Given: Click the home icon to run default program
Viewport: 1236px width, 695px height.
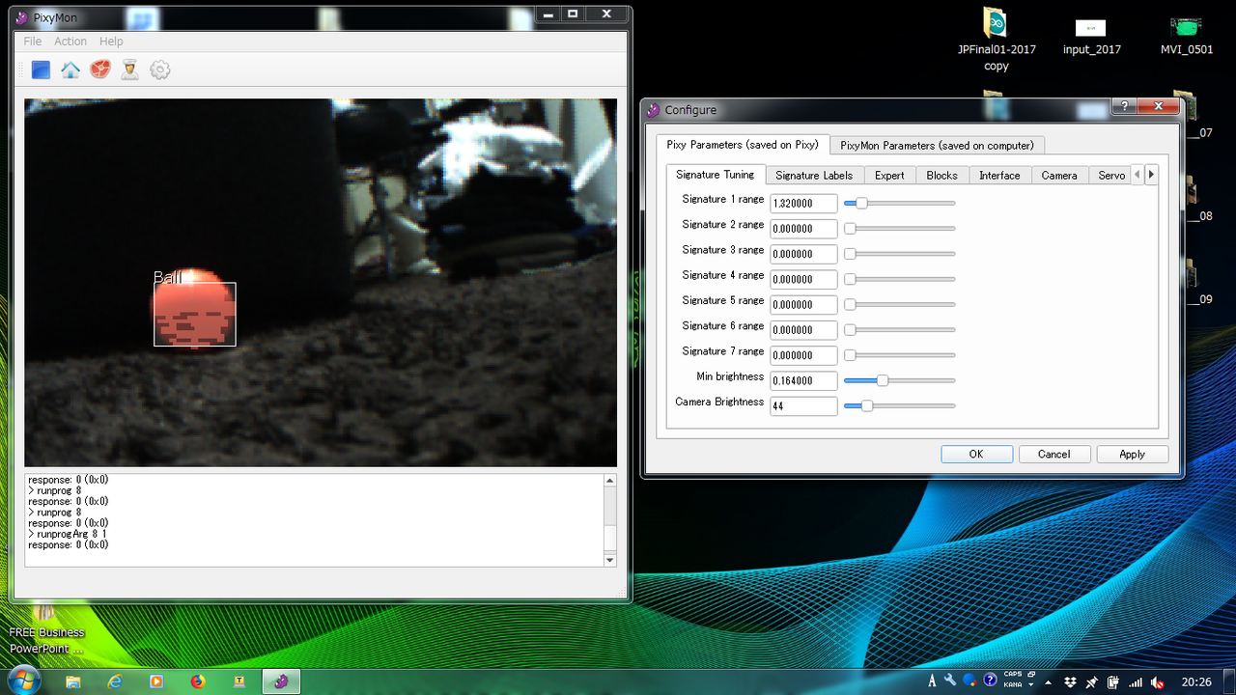Looking at the screenshot, I should 70,69.
